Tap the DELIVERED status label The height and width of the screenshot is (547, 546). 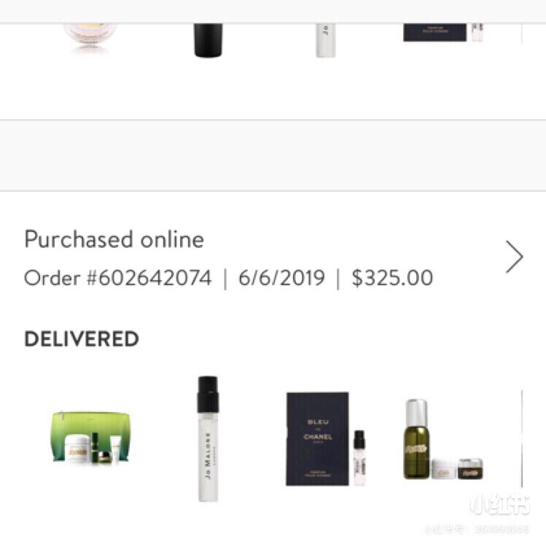click(82, 338)
